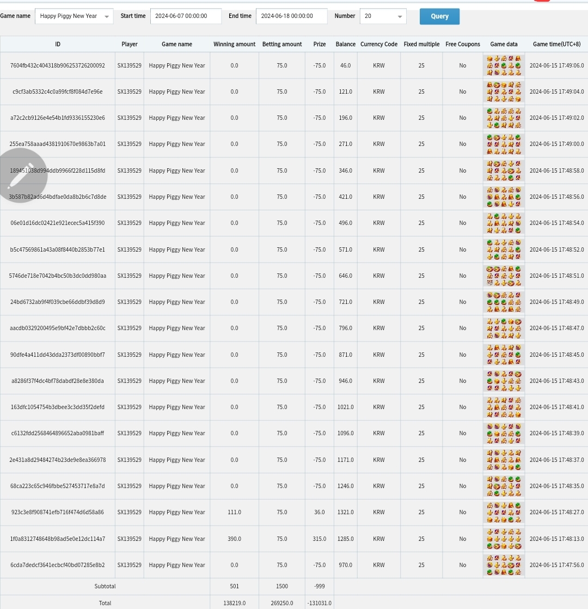This screenshot has width=588, height=609.
Task: Open game data thumbnail for 17:48:58 row
Action: click(x=504, y=170)
